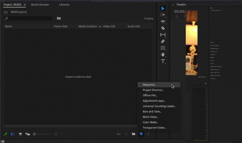Screen dimensions: 242x143
Task: Open the Project REMIX panel menu
Action: point(25,5)
